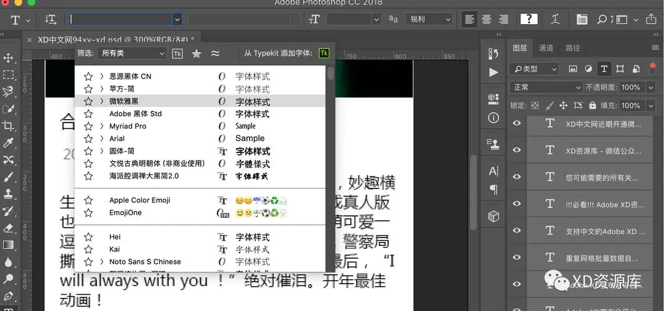Select the Move tool

point(8,58)
